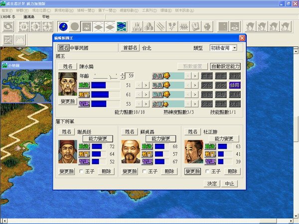Click the last cat silhouette toolbar icon
The width and height of the screenshot is (299, 224).
[286, 26]
